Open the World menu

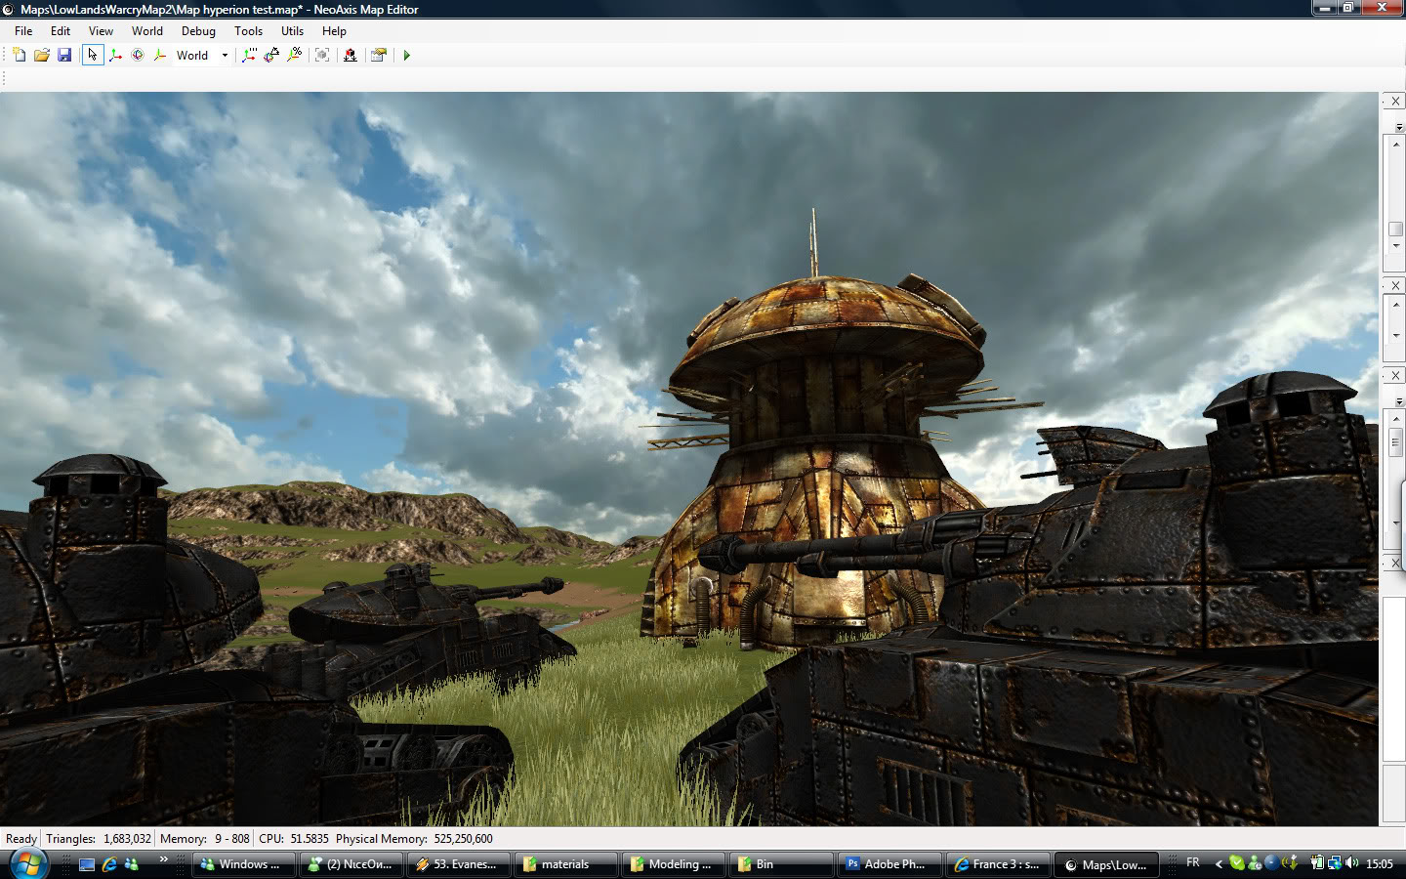[x=147, y=31]
